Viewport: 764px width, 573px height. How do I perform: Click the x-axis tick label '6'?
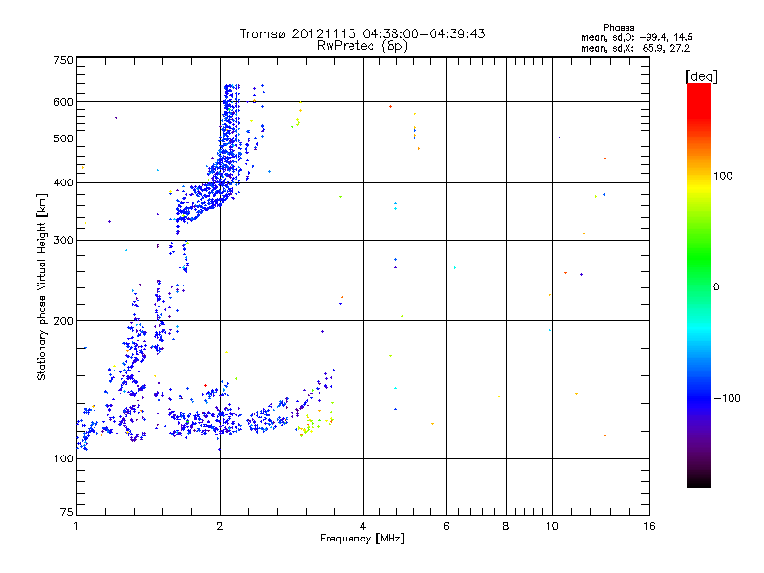point(446,526)
